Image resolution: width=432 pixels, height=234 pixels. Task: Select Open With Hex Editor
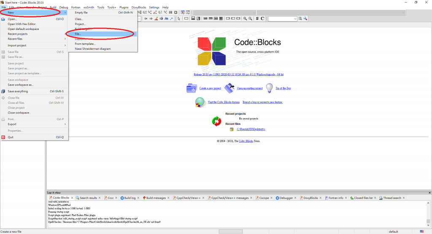coord(34,24)
